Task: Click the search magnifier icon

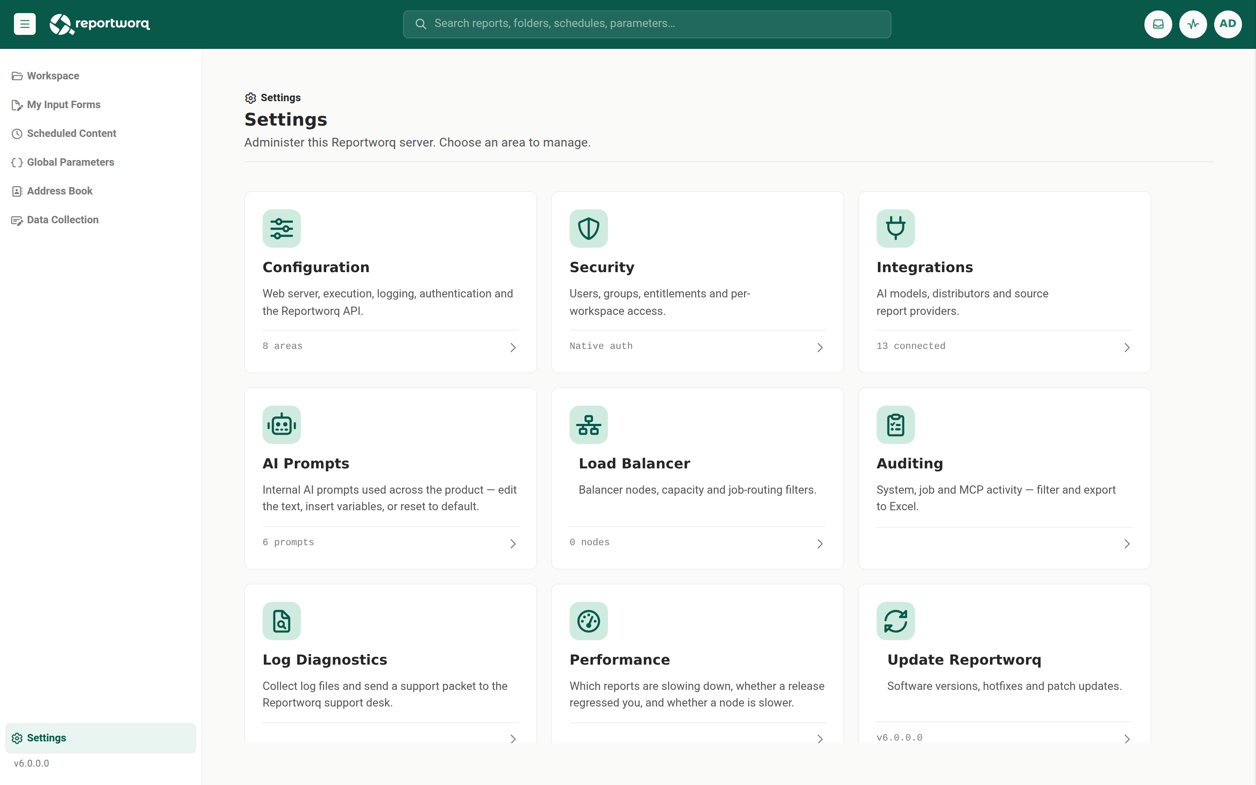Action: tap(421, 24)
